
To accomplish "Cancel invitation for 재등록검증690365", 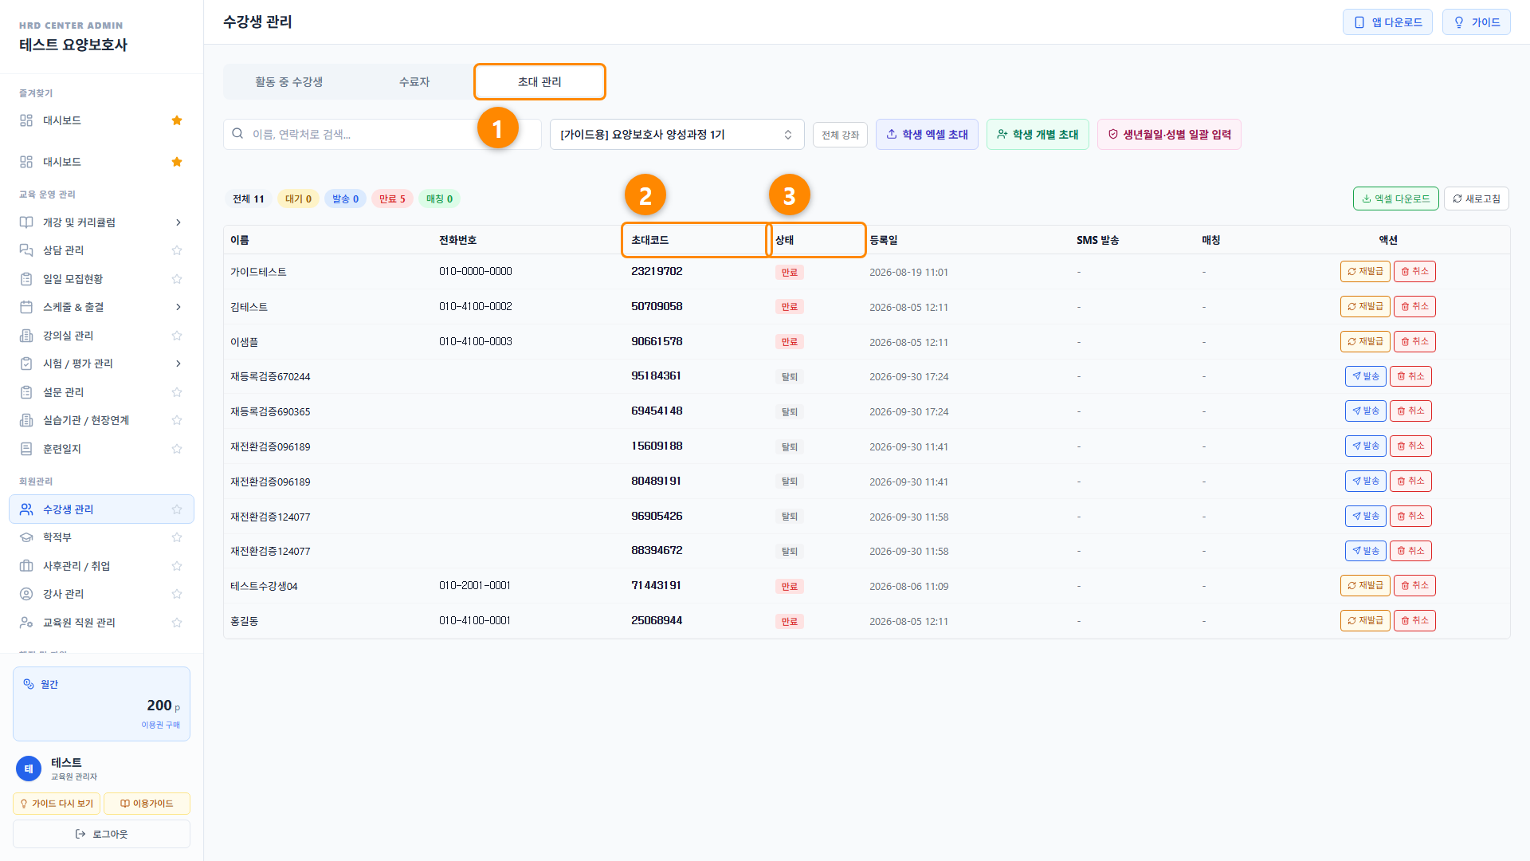I will click(x=1410, y=411).
